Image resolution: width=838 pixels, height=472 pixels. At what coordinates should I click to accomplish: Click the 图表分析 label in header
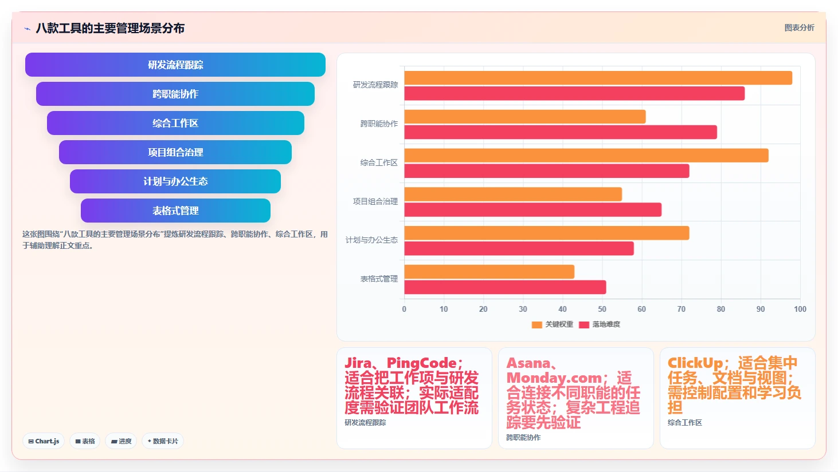pyautogui.click(x=799, y=27)
